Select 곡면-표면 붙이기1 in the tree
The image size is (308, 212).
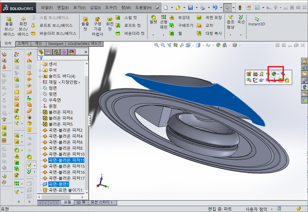pyautogui.click(x=63, y=190)
